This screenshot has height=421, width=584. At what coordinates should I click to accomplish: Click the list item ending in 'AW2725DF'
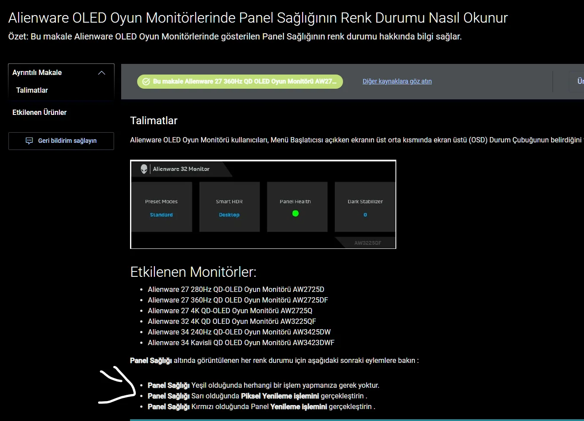238,300
